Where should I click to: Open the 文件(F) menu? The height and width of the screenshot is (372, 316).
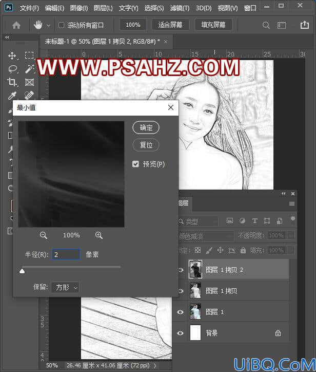coord(29,8)
